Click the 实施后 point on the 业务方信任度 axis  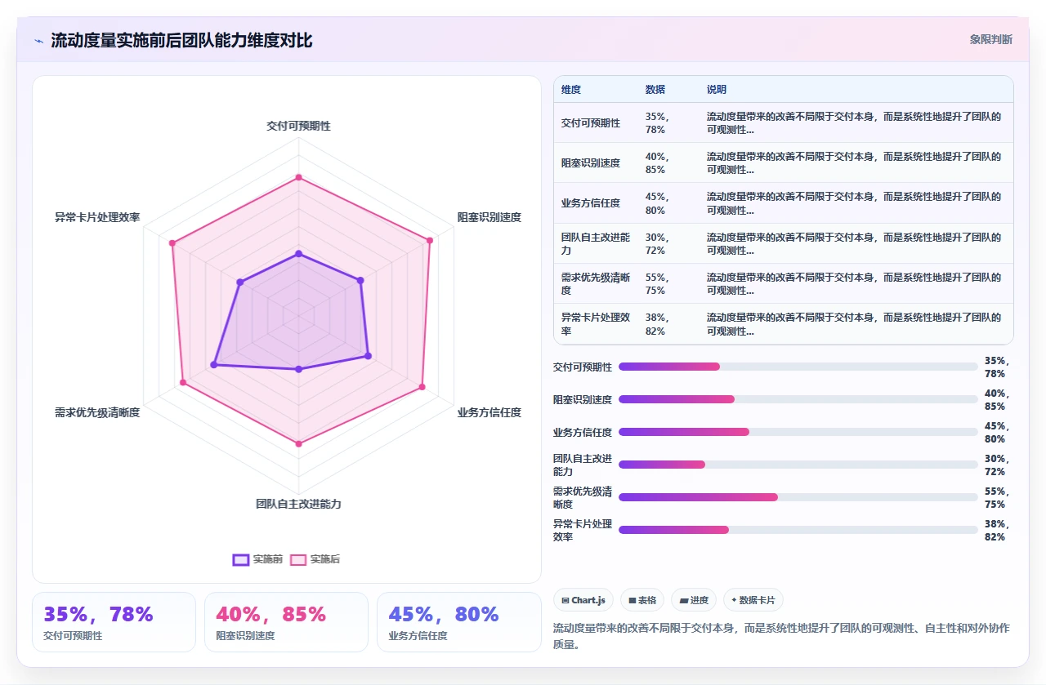(422, 386)
